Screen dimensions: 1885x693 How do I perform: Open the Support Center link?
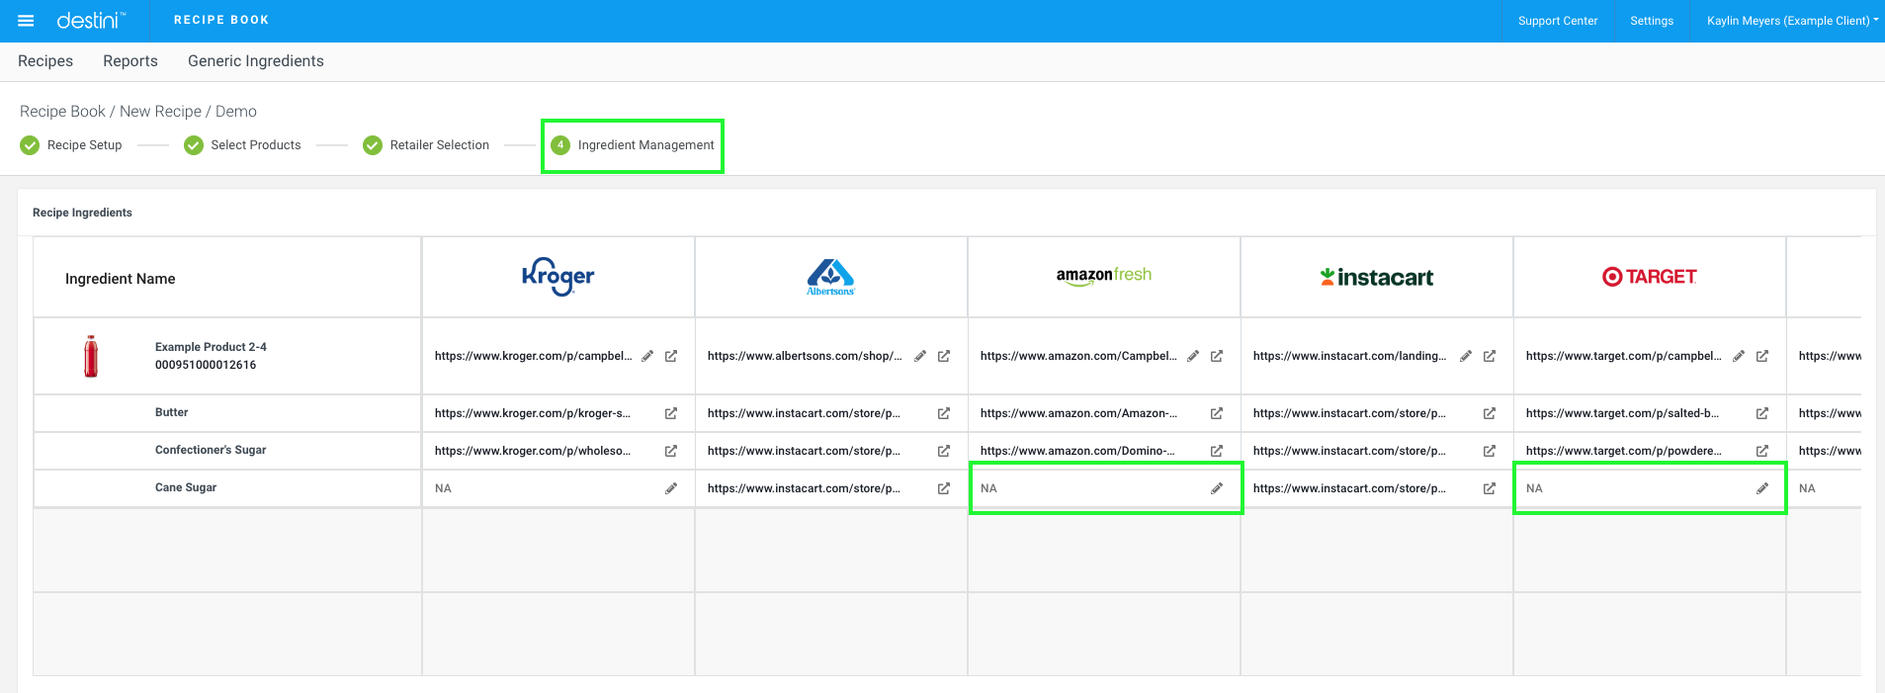pyautogui.click(x=1558, y=21)
